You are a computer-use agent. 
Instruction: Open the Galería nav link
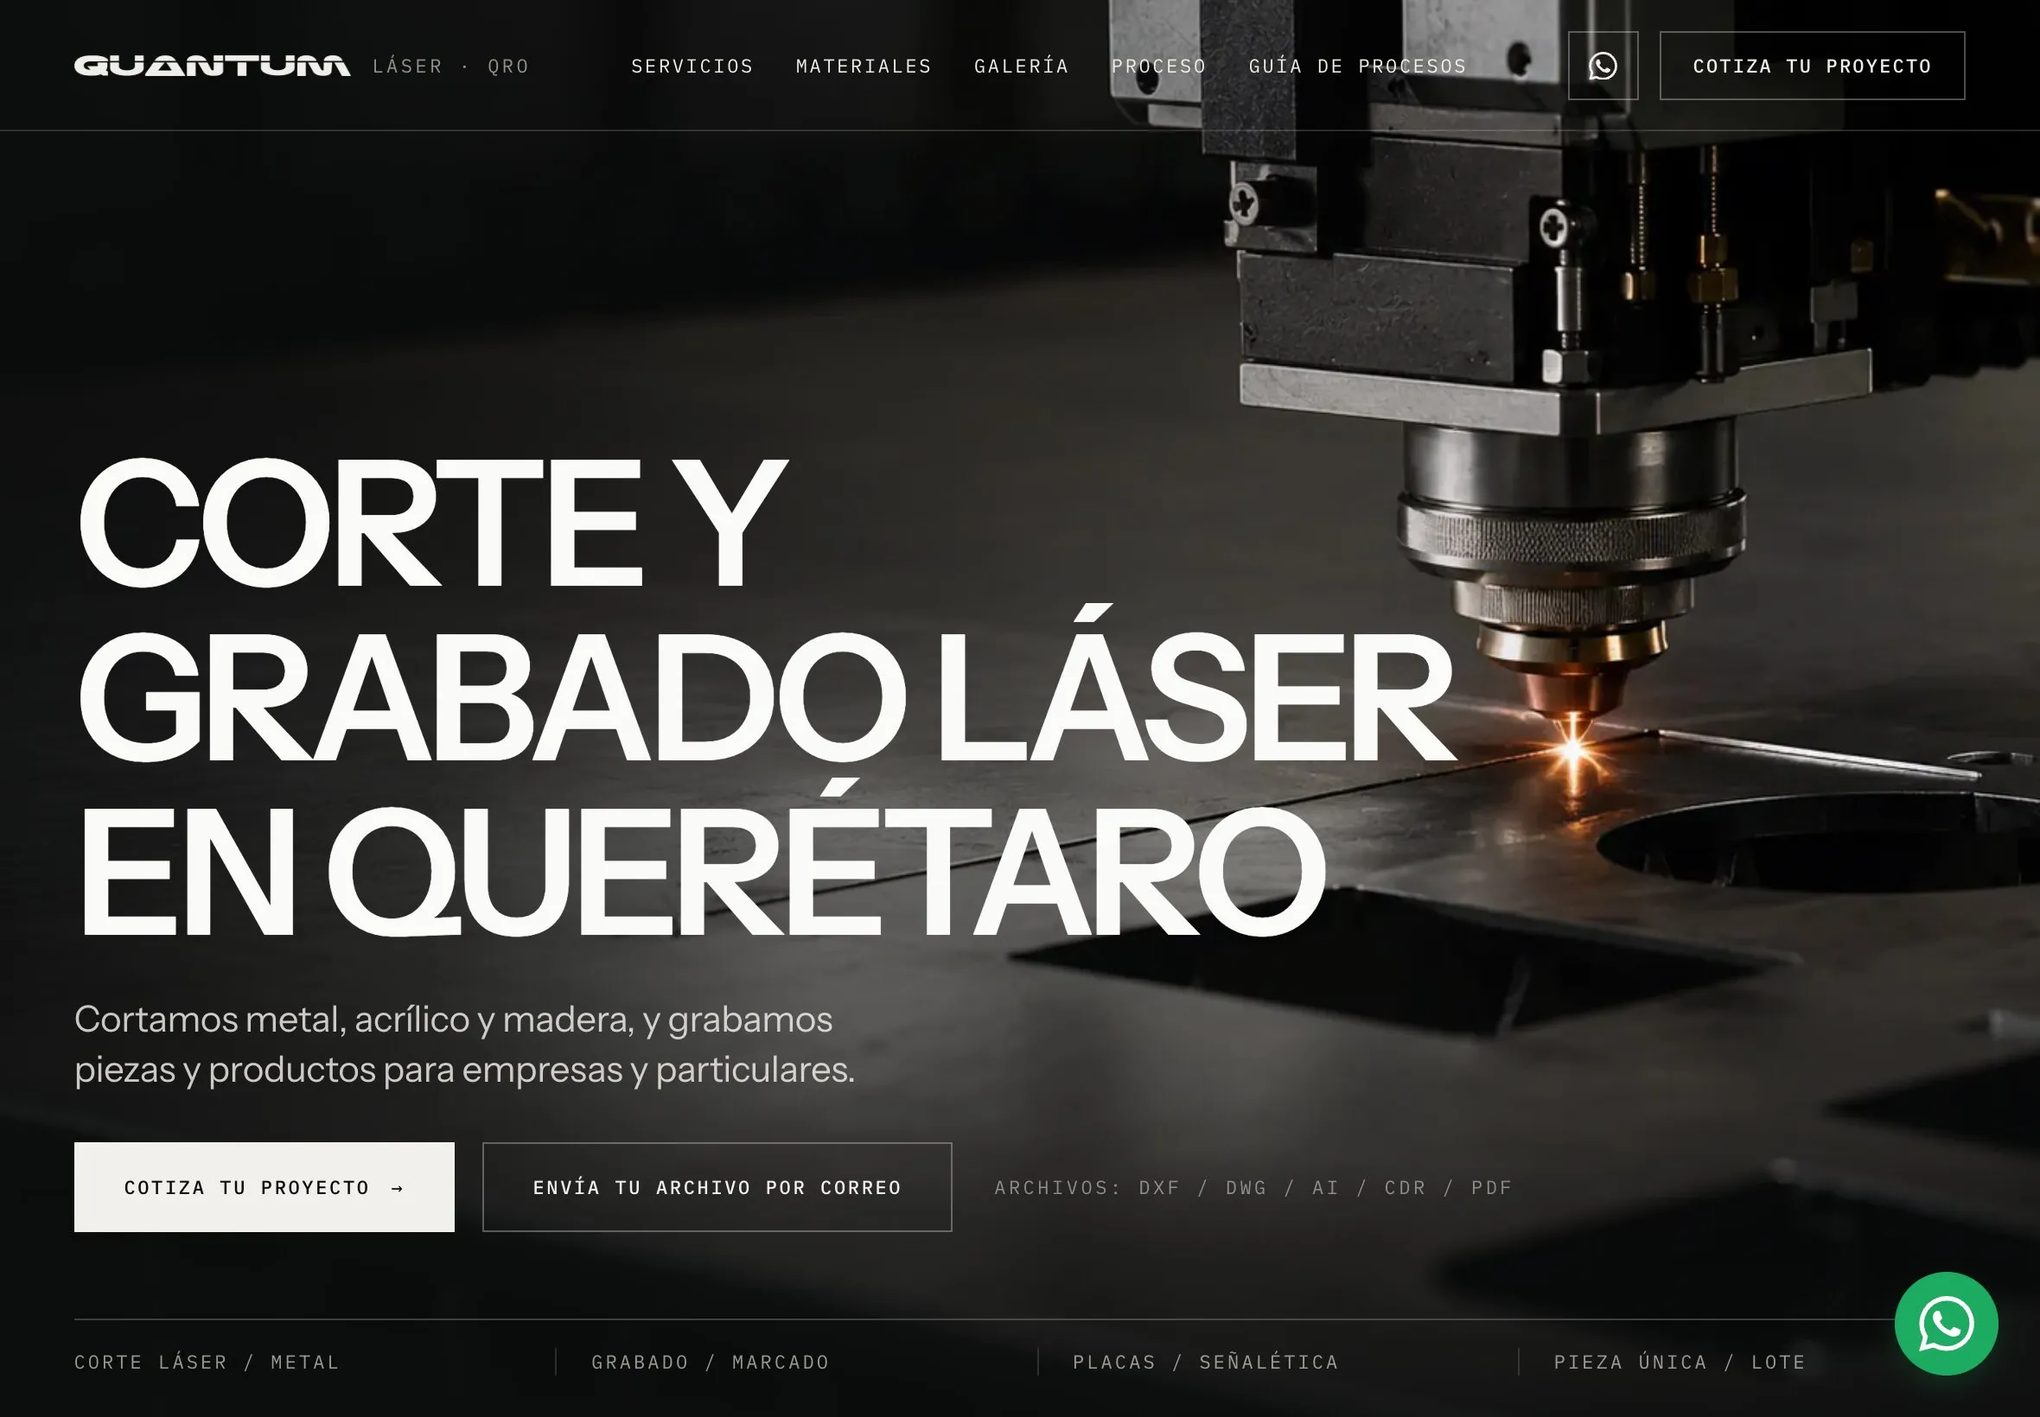(1022, 67)
